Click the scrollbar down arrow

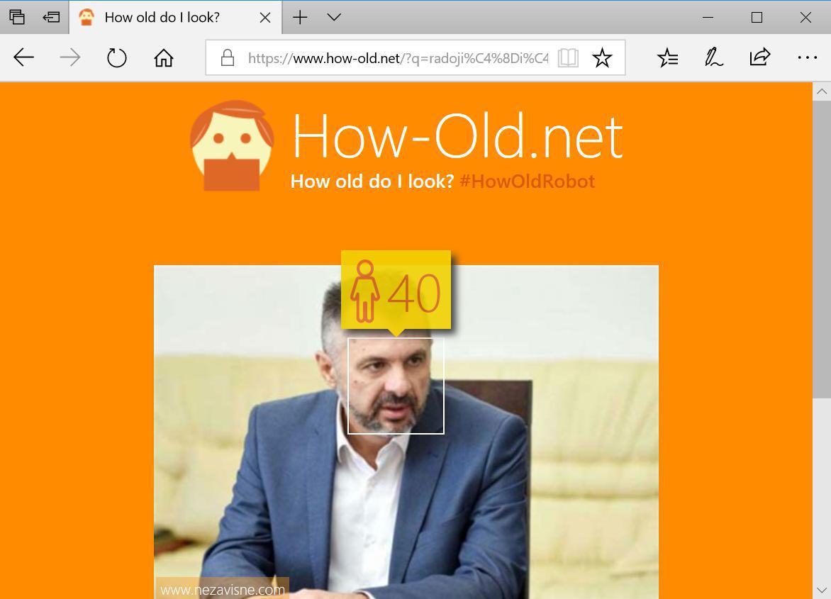tap(822, 590)
